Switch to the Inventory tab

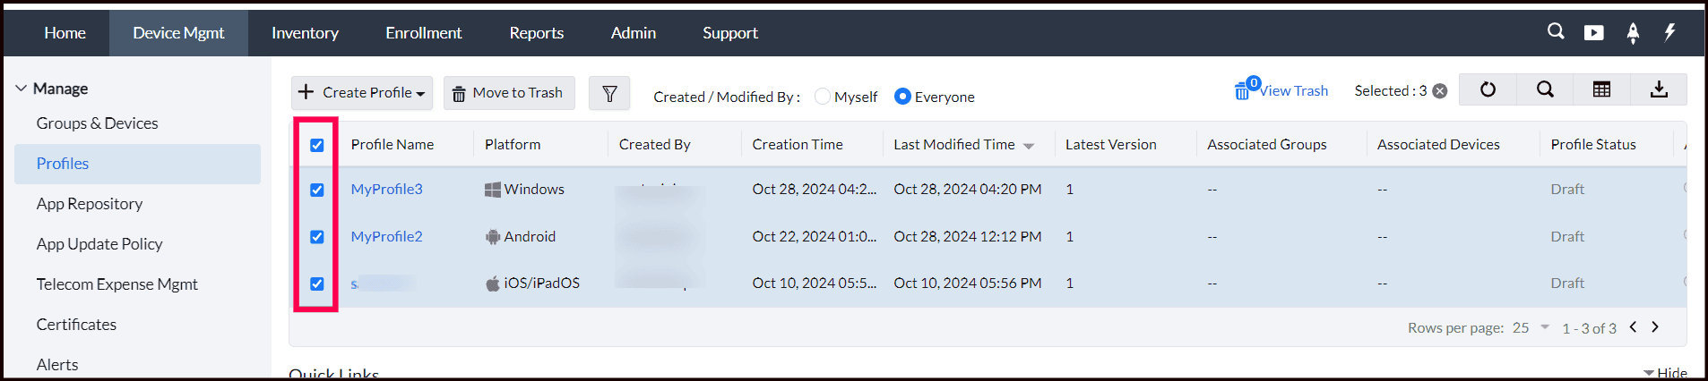click(305, 33)
